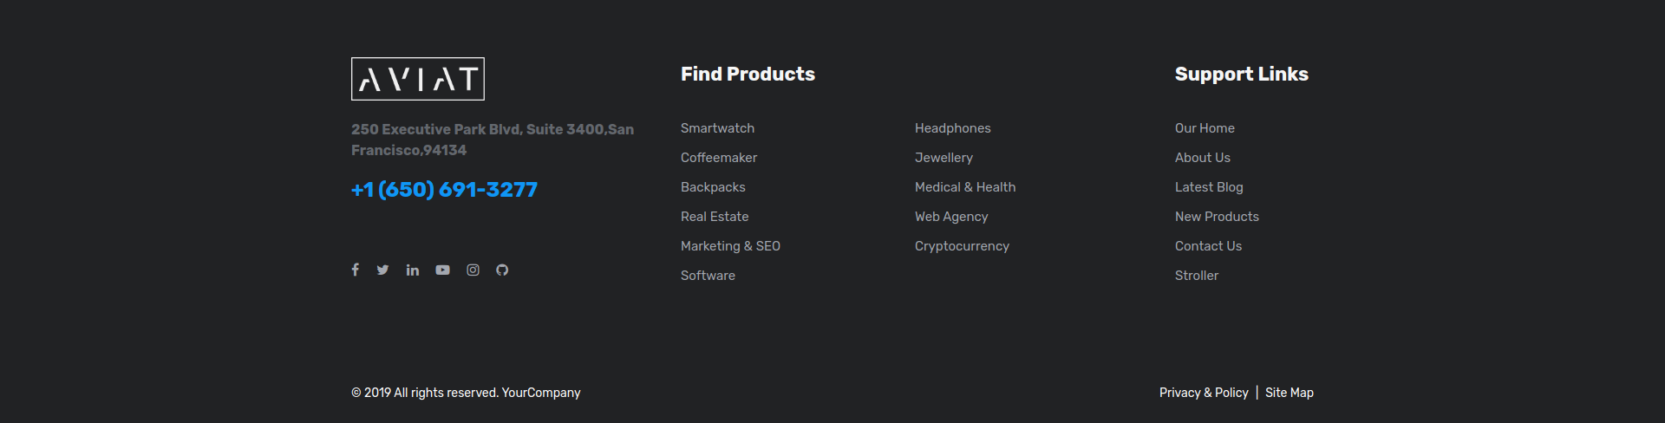The height and width of the screenshot is (423, 1665).
Task: Click the Headphones link
Action: 952,128
